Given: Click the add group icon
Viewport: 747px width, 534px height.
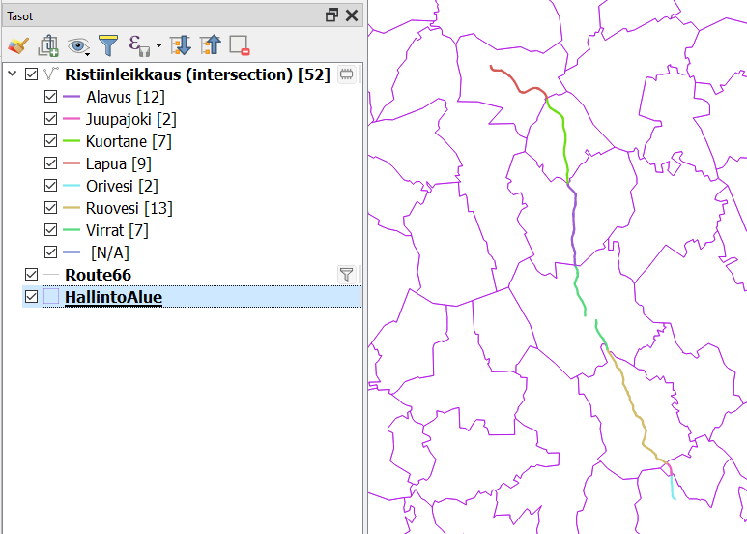Looking at the screenshot, I should click(x=48, y=44).
